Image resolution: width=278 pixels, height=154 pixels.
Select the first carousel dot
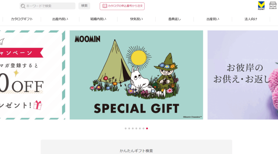[125, 128]
